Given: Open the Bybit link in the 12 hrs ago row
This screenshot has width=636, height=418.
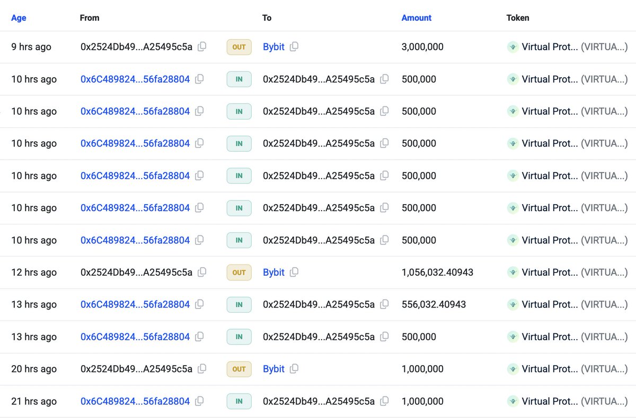Looking at the screenshot, I should (274, 272).
